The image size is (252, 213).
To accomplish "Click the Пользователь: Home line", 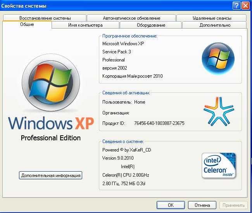I will tap(124, 102).
